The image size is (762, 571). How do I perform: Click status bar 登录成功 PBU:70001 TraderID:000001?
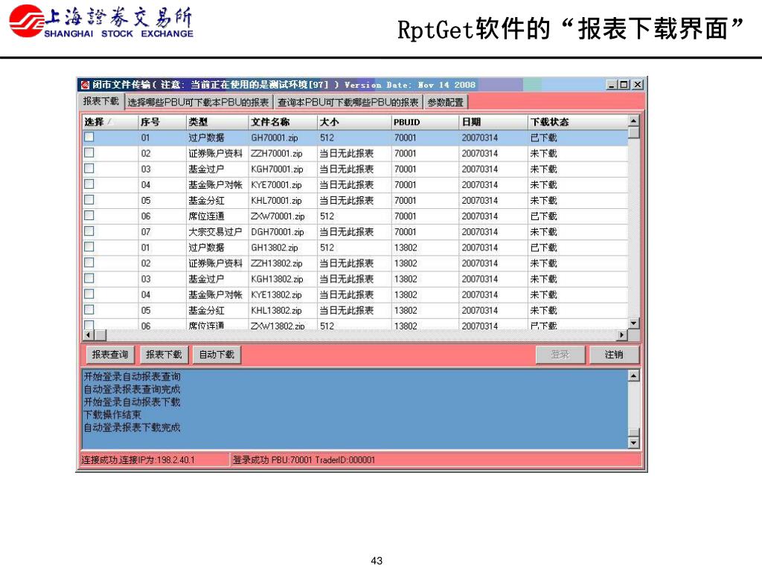point(304,459)
